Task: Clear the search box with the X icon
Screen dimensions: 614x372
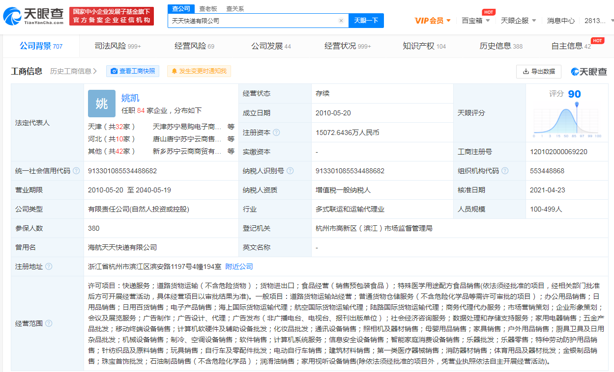Action: (x=341, y=21)
